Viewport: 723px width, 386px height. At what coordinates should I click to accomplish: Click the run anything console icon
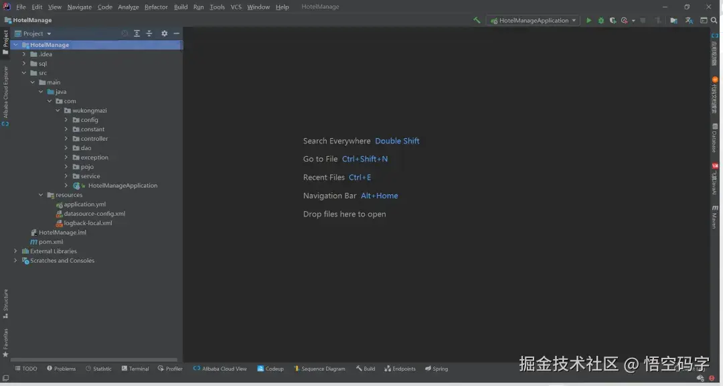(704, 20)
